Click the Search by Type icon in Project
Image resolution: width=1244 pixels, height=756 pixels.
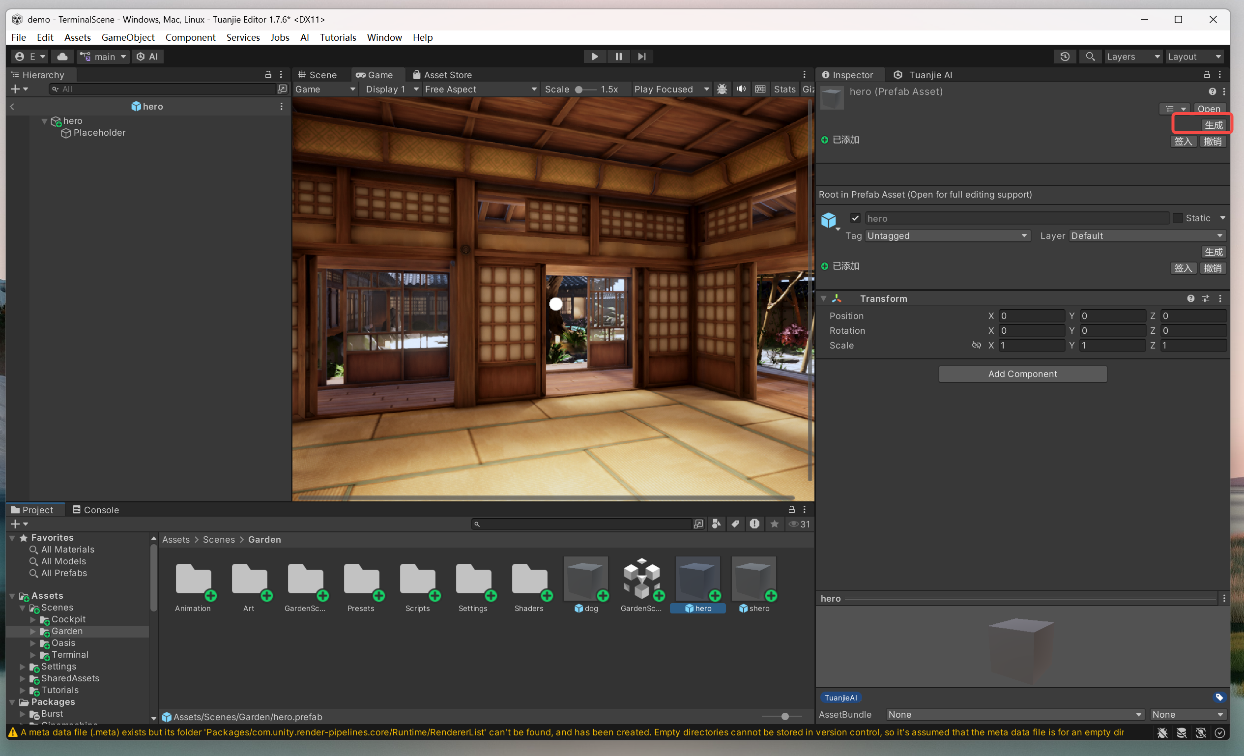pyautogui.click(x=717, y=524)
